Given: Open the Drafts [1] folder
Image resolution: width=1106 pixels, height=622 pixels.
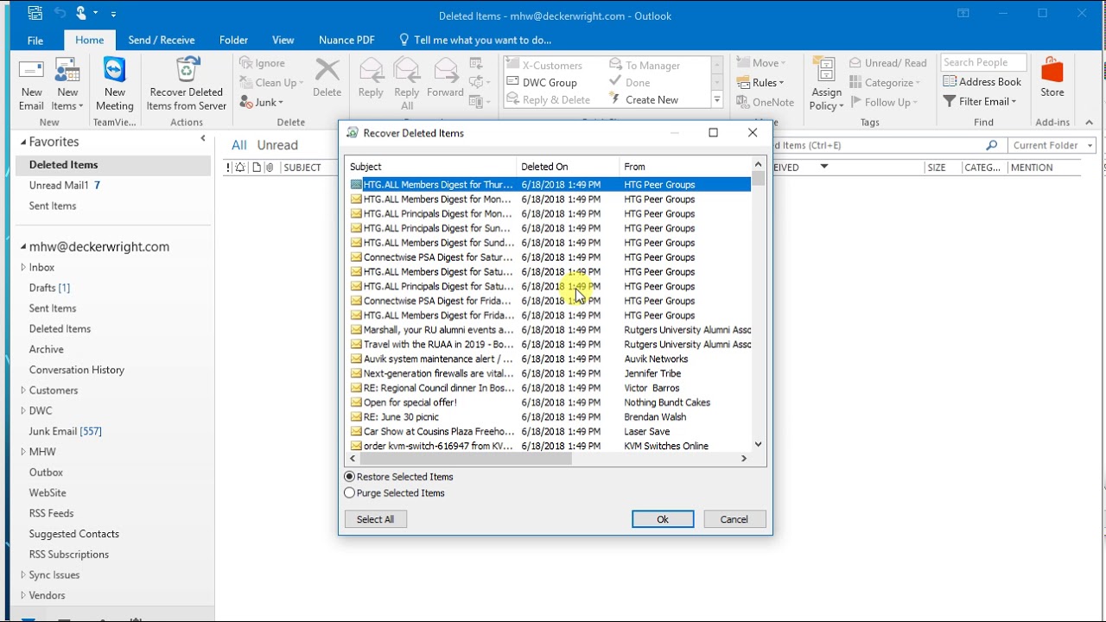Looking at the screenshot, I should pos(49,288).
